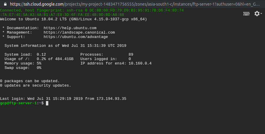
Task: Click the terminal block cursor after the prompt
Action: click(47, 103)
